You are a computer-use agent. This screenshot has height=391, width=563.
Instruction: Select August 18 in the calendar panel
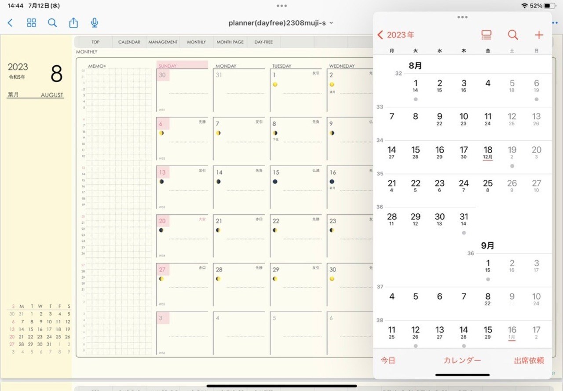click(488, 153)
